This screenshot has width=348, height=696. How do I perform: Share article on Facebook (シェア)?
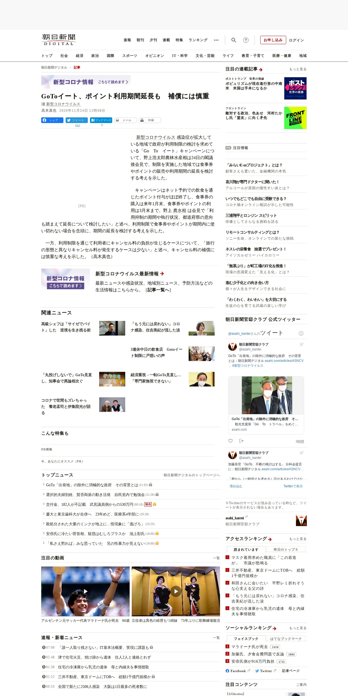pyautogui.click(x=52, y=120)
